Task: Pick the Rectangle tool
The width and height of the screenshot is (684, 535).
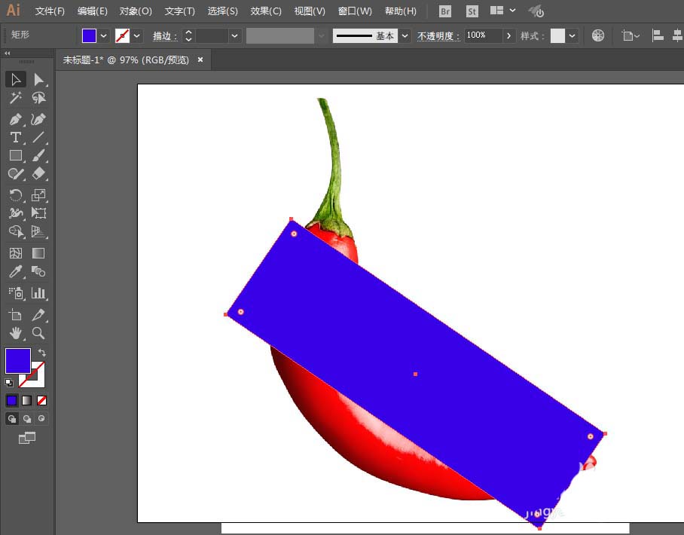Action: (16, 155)
